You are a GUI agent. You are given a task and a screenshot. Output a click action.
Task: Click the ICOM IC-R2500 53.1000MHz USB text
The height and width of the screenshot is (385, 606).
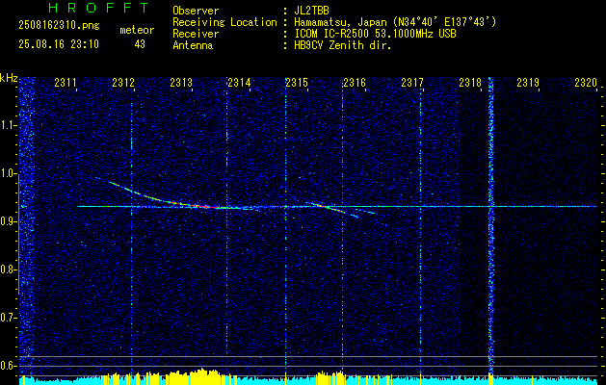375,34
